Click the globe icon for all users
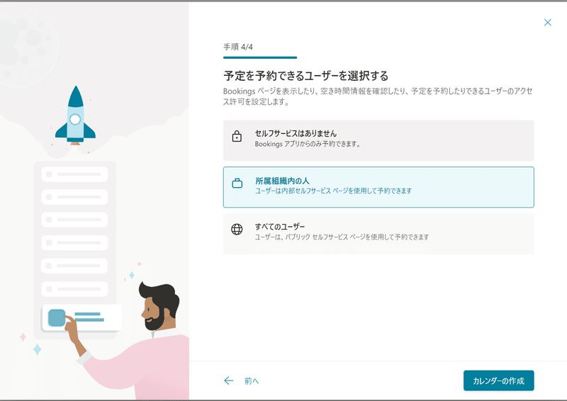The image size is (567, 401). click(x=237, y=230)
